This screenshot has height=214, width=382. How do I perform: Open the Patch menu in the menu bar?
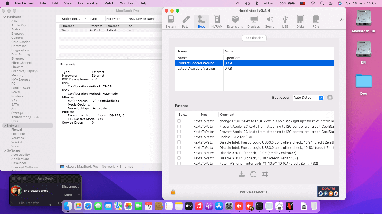click(x=109, y=3)
